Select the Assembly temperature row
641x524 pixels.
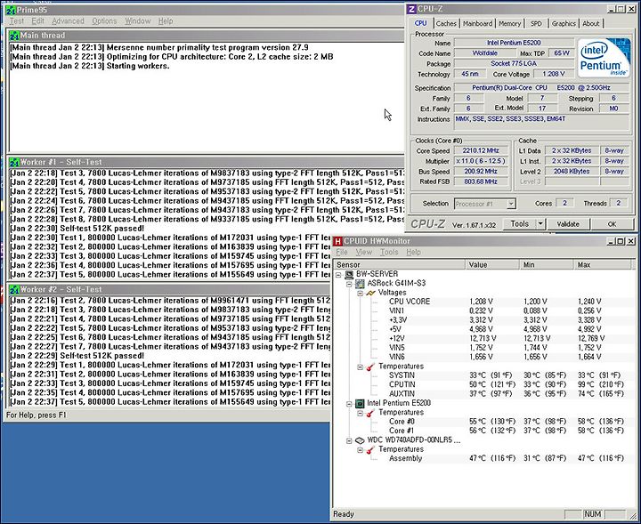tap(484, 458)
